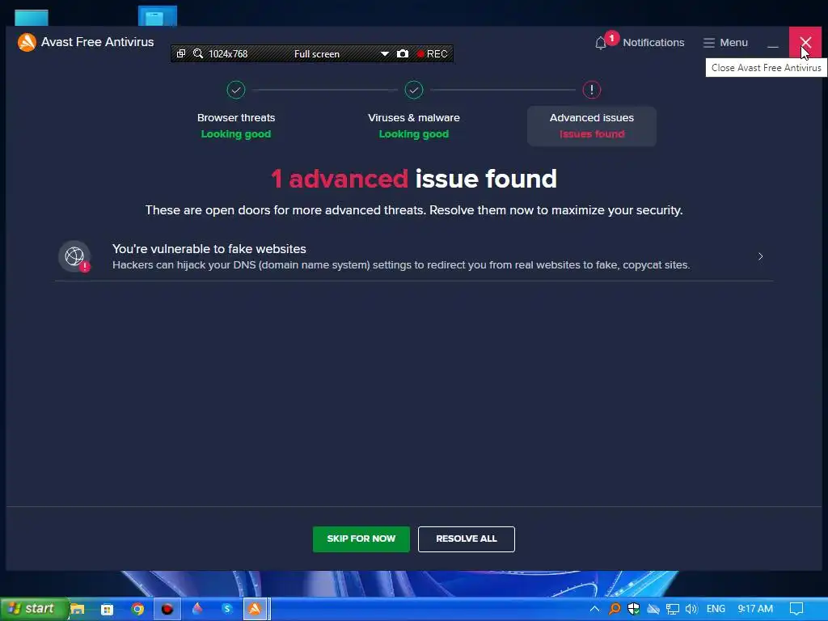
Task: Open the network tray icon
Action: [672, 610]
